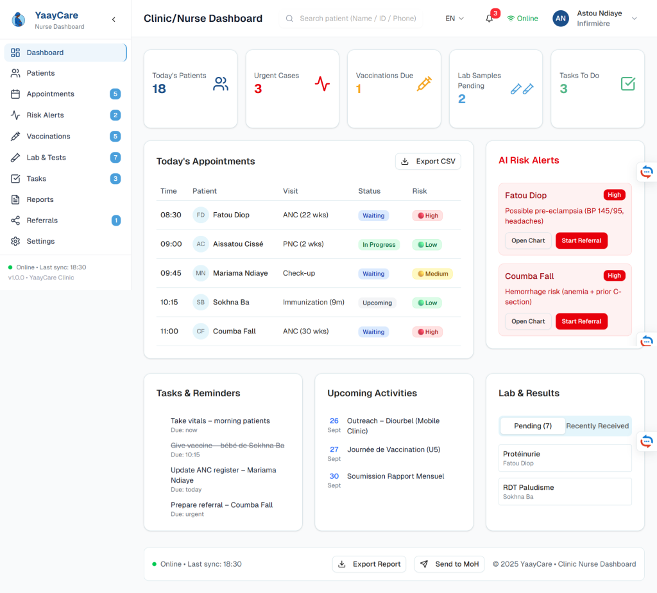Click the notification bell icon
The width and height of the screenshot is (657, 593).
[x=490, y=19]
